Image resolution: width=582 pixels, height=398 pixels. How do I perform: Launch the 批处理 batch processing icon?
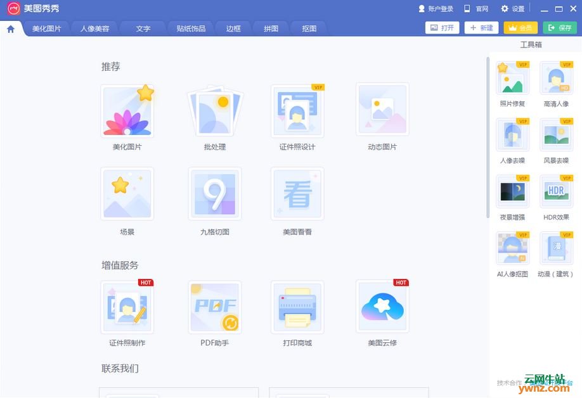click(x=215, y=111)
